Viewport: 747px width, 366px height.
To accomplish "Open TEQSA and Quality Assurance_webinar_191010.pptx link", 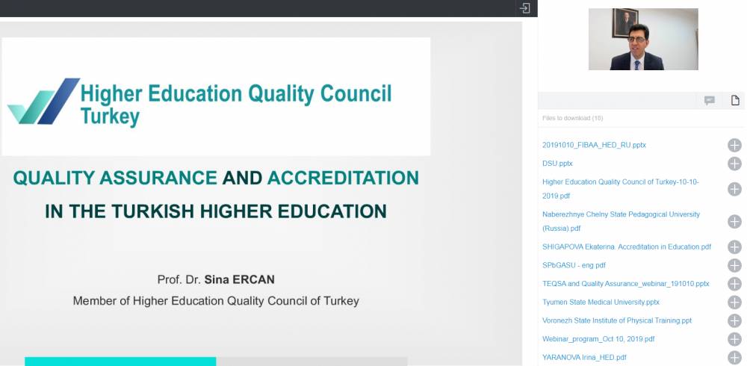I will coord(625,284).
